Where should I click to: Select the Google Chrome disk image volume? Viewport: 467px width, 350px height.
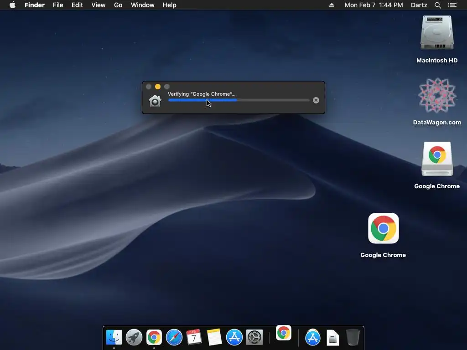437,159
